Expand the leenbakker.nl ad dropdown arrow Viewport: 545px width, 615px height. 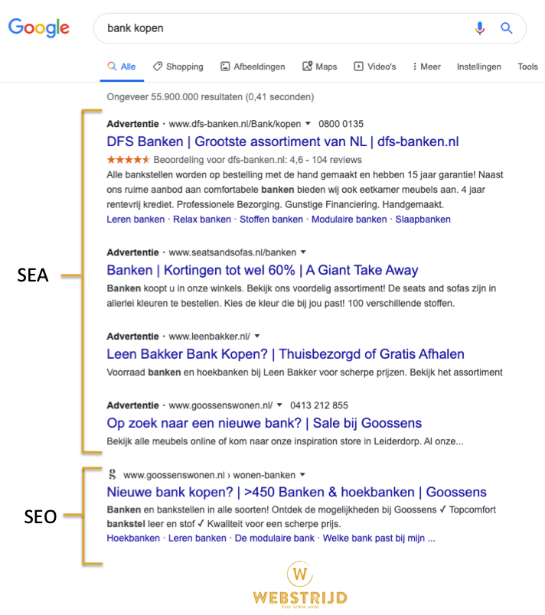click(x=257, y=336)
